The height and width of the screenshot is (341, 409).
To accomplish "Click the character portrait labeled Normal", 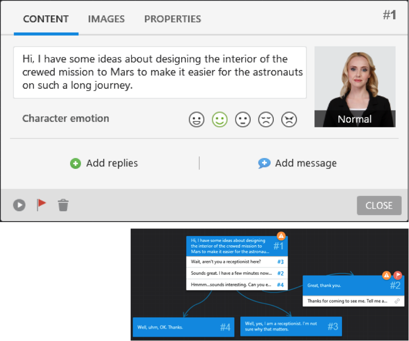I will pos(355,86).
